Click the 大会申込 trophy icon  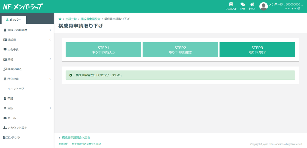pyautogui.click(x=5, y=50)
